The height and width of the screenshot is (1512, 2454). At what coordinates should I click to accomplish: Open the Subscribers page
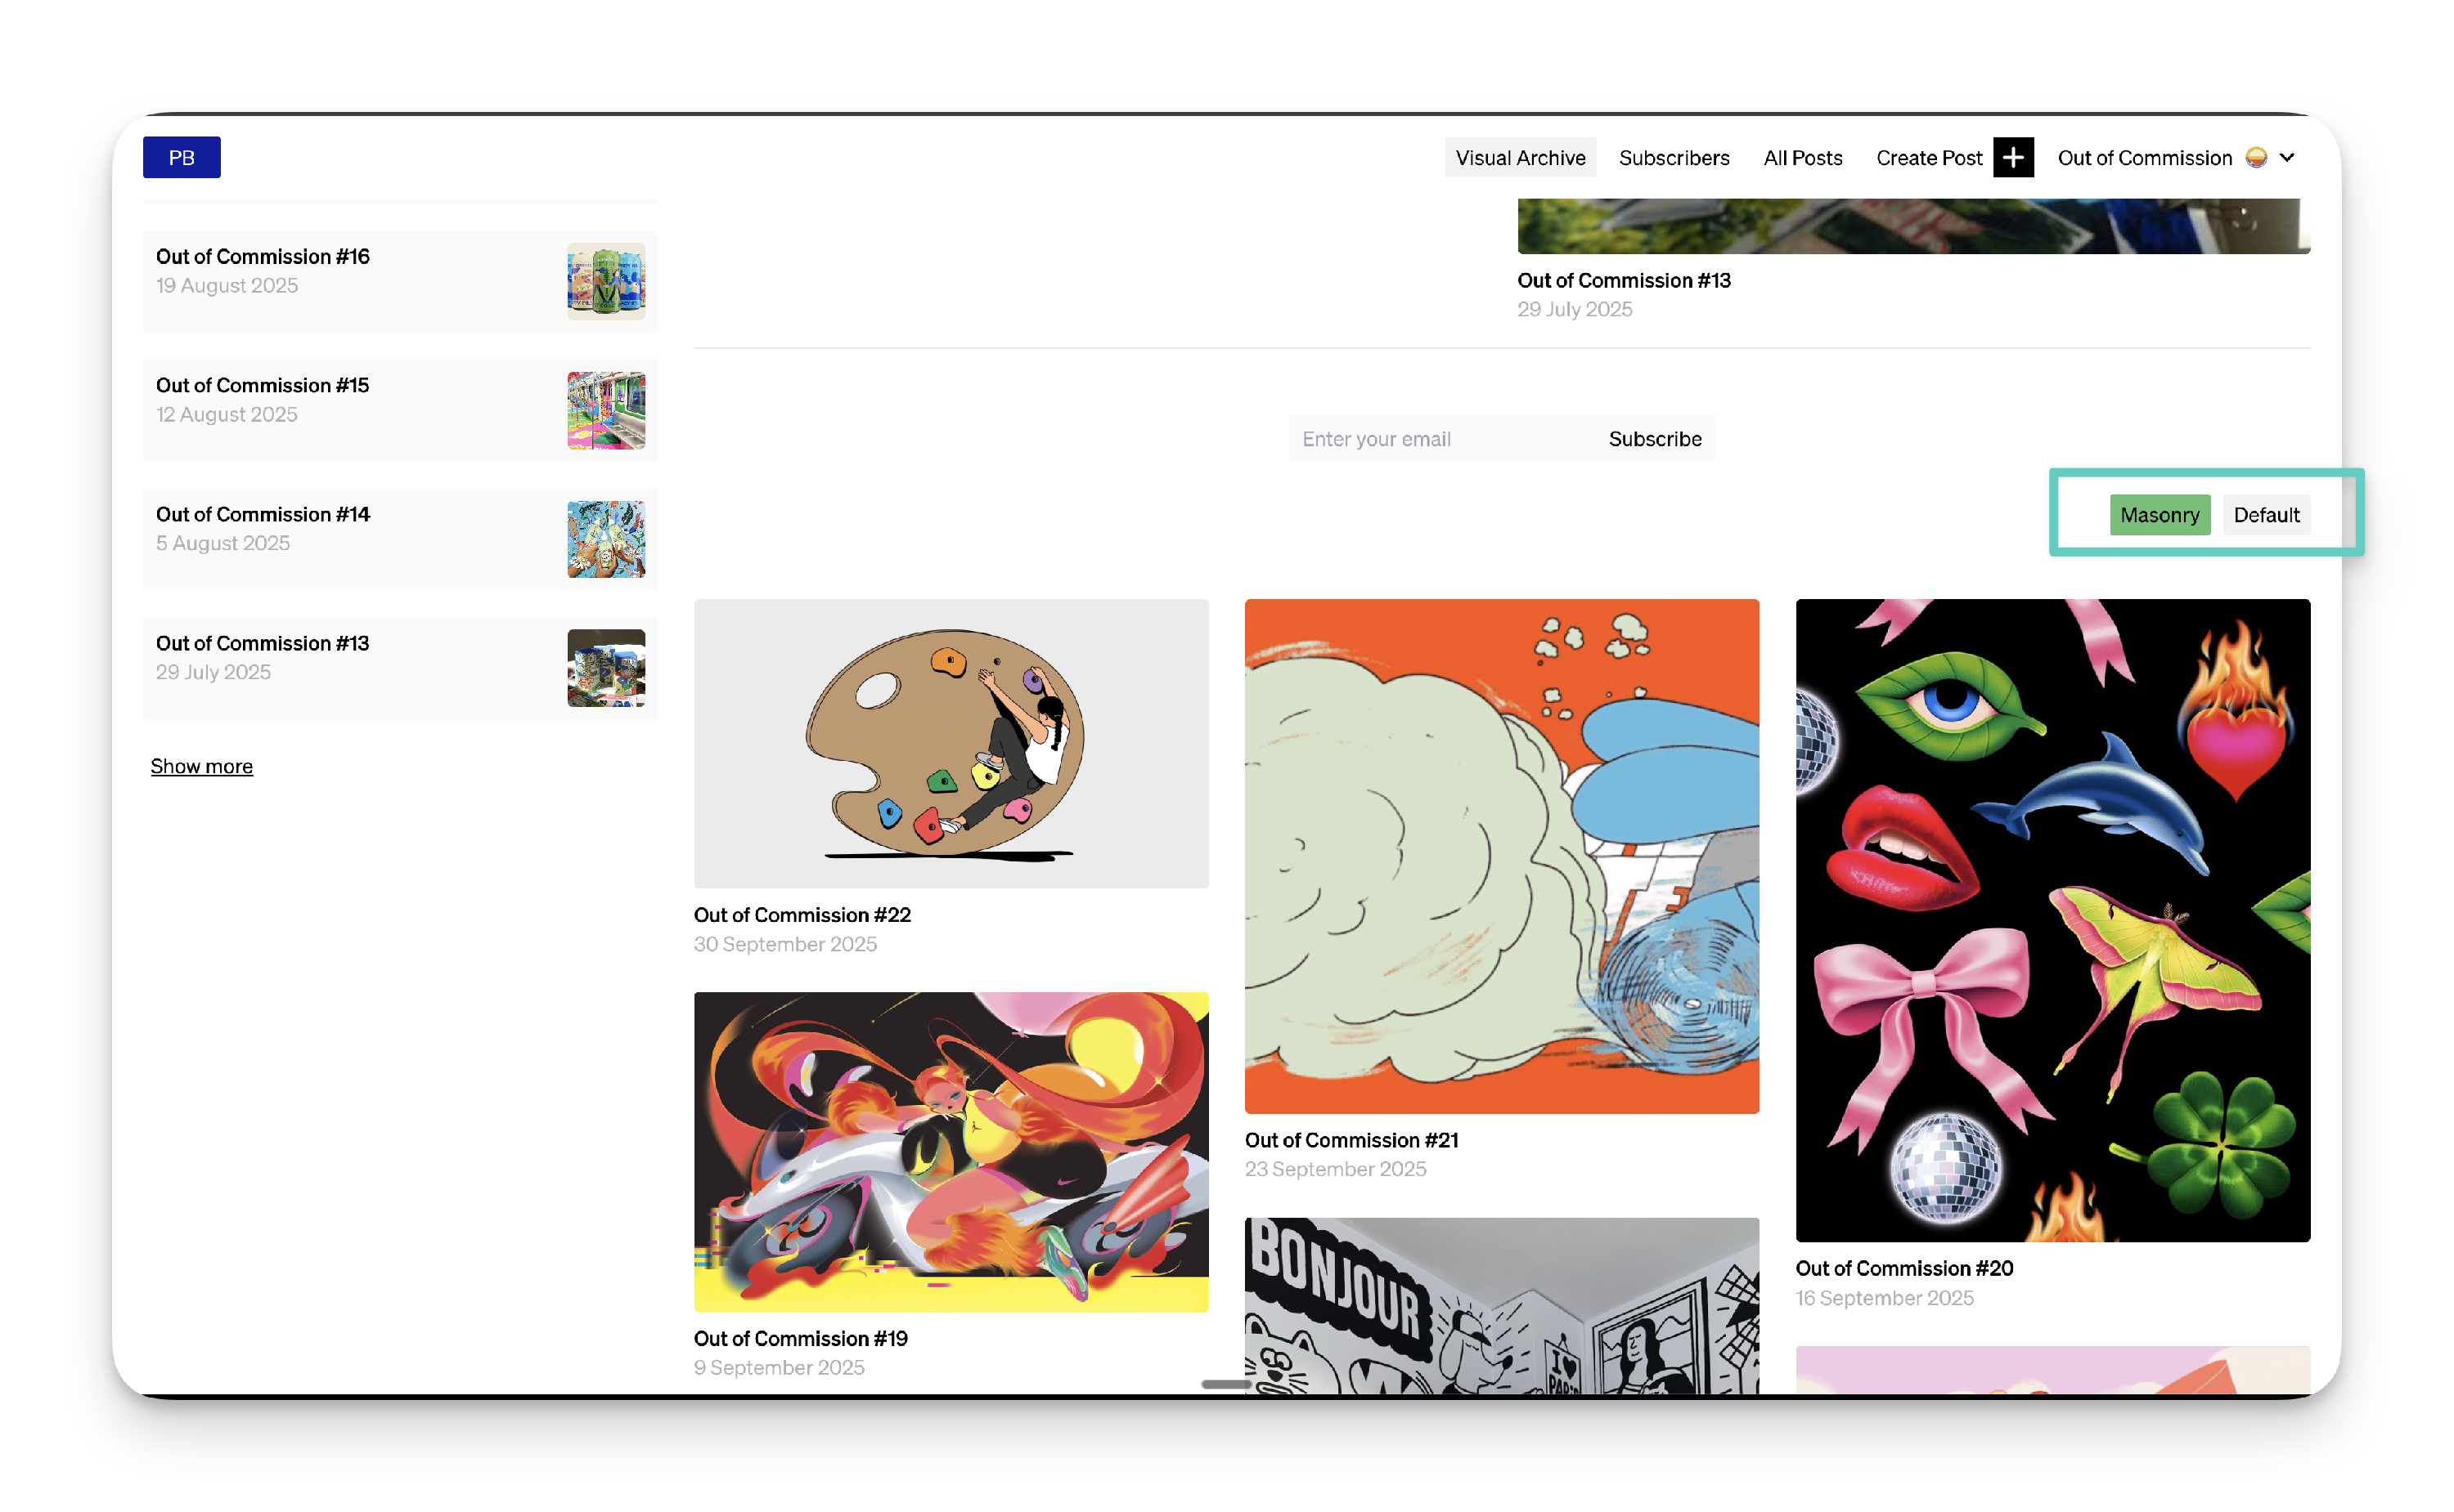[1674, 157]
